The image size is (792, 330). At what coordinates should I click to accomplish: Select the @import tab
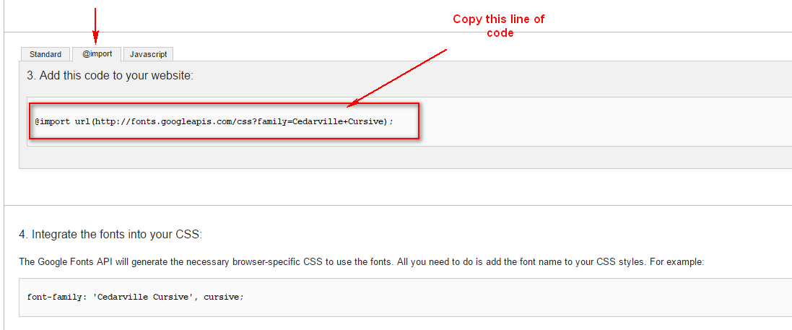pyautogui.click(x=97, y=53)
